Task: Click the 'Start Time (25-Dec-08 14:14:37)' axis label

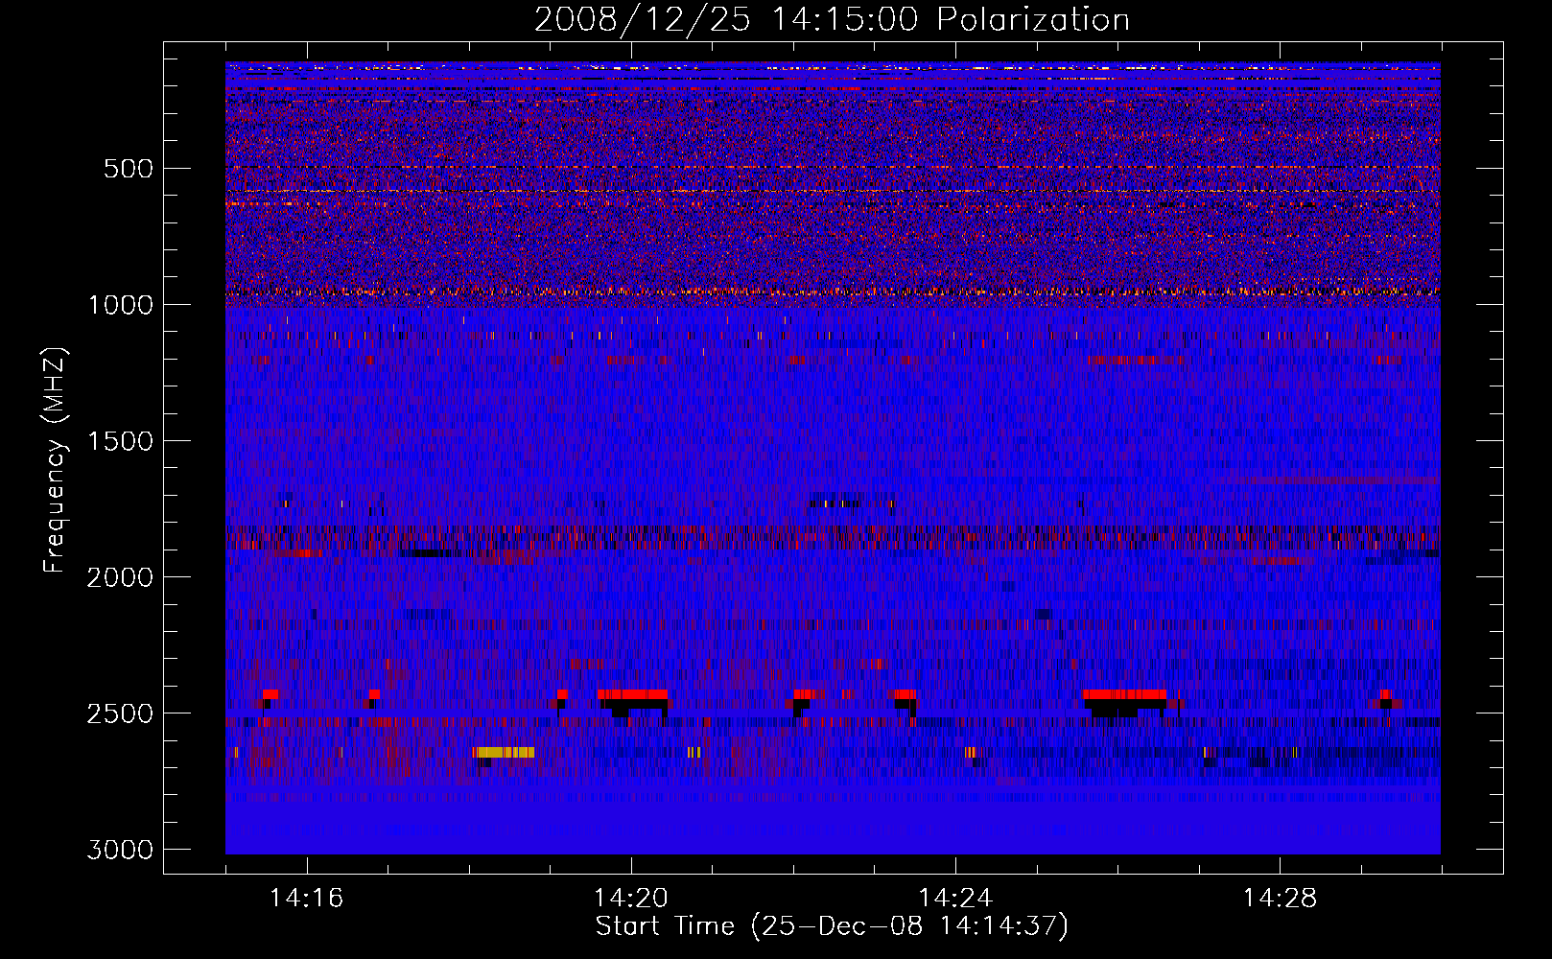Action: click(x=832, y=926)
